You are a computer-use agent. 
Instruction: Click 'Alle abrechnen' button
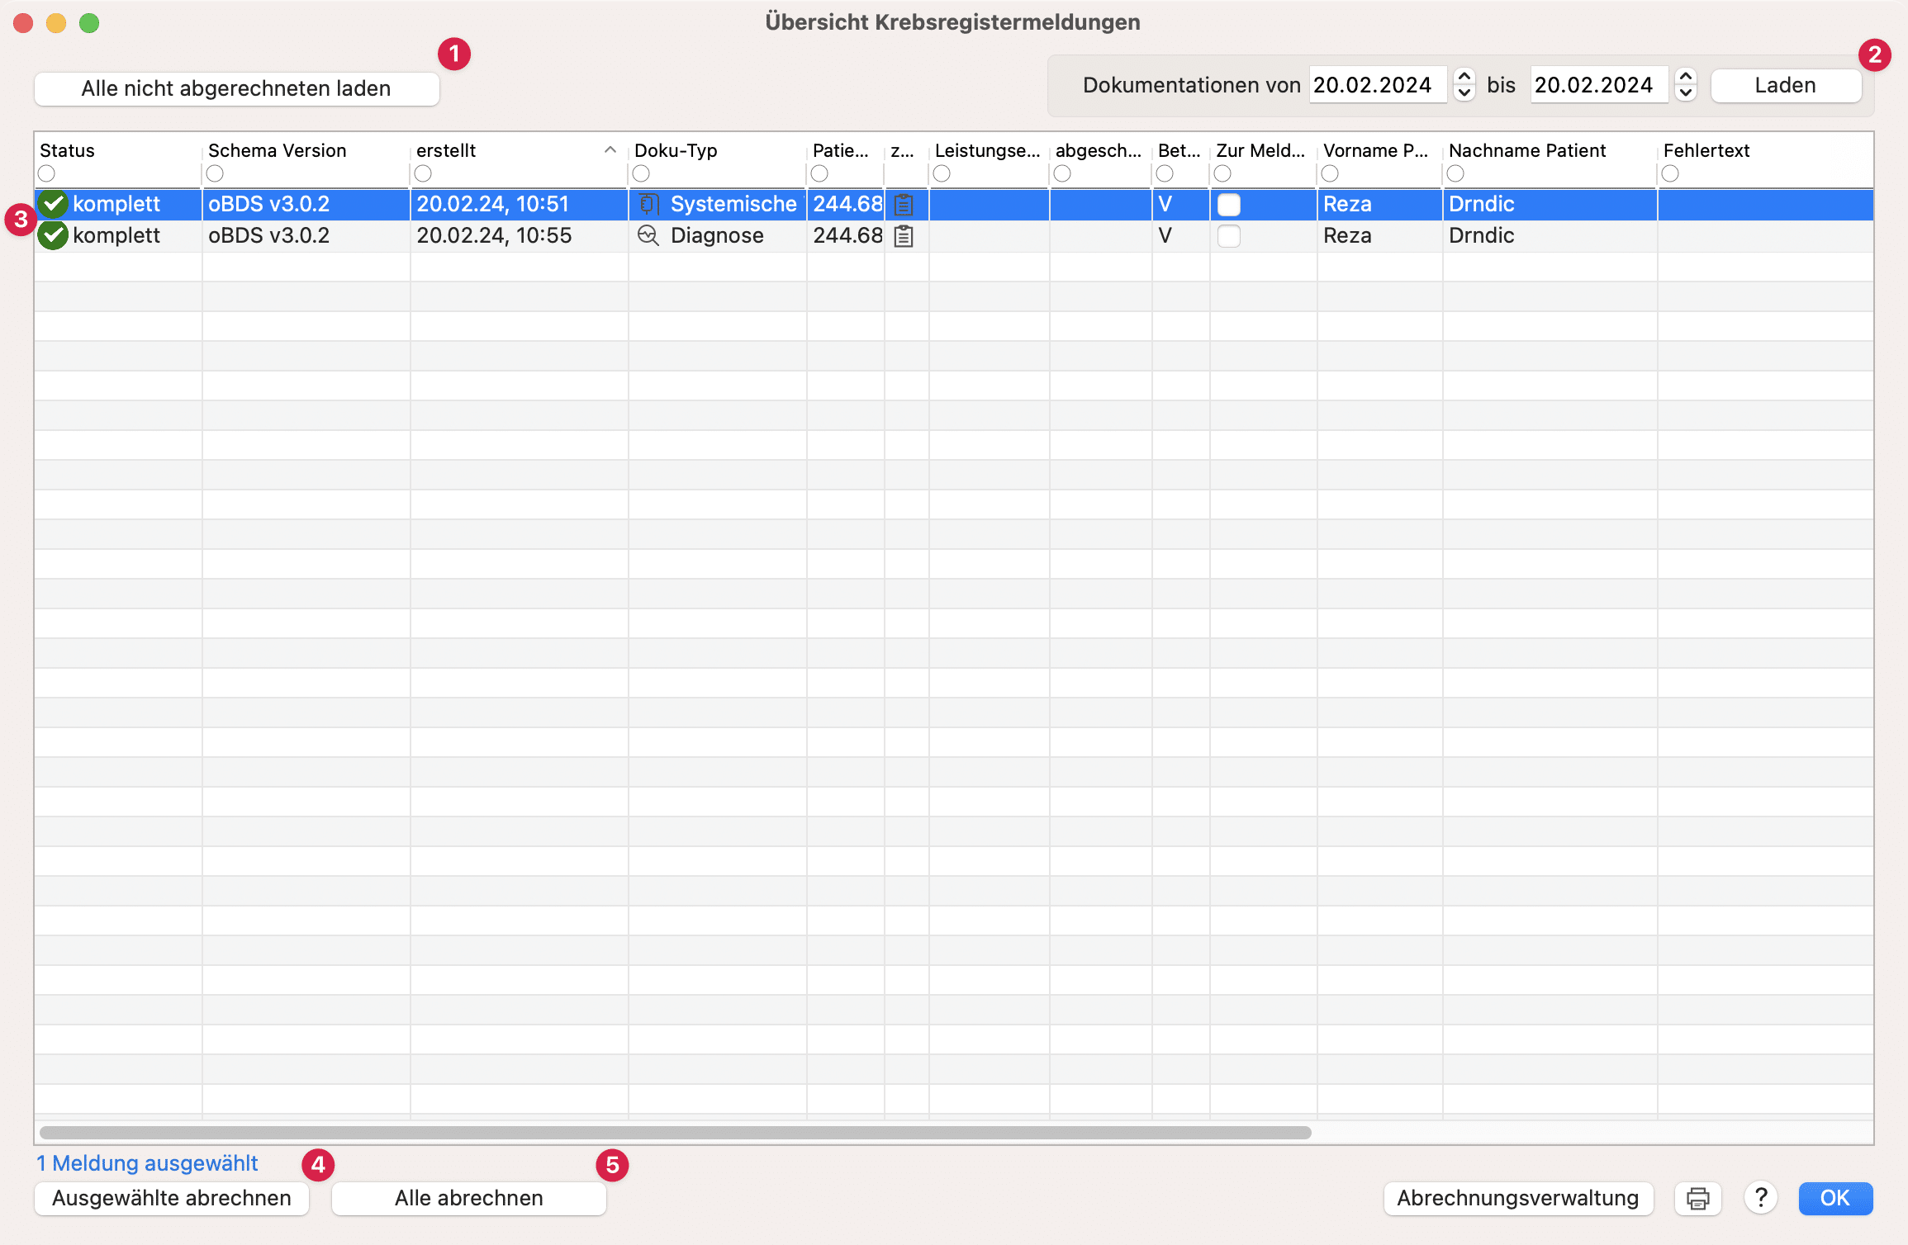pos(469,1198)
